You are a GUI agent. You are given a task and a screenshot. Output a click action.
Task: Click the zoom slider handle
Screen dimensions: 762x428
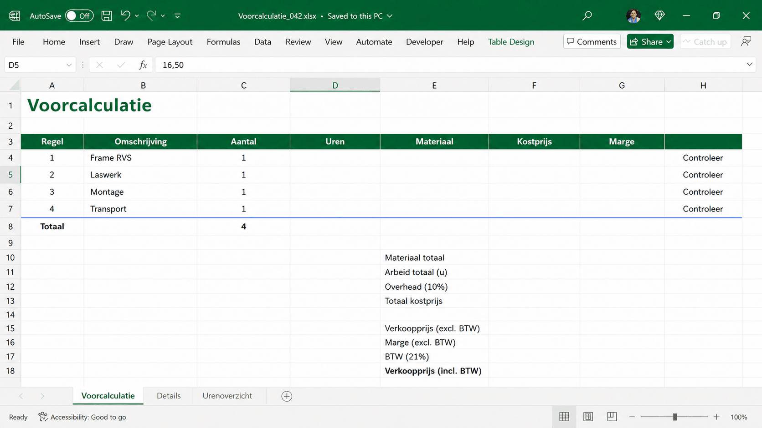tap(675, 417)
